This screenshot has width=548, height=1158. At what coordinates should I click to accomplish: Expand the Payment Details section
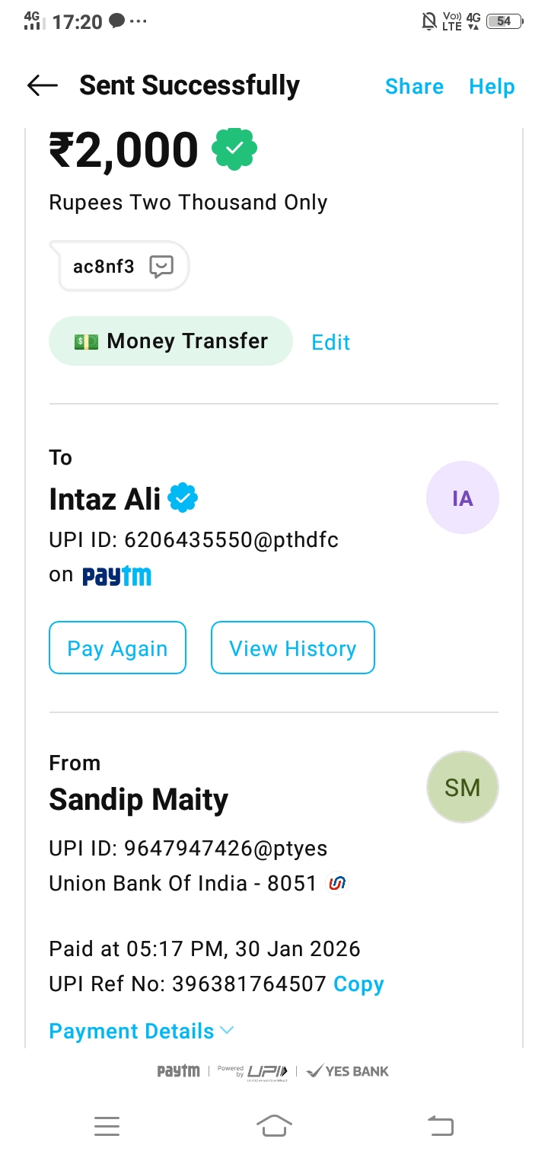tap(132, 1031)
